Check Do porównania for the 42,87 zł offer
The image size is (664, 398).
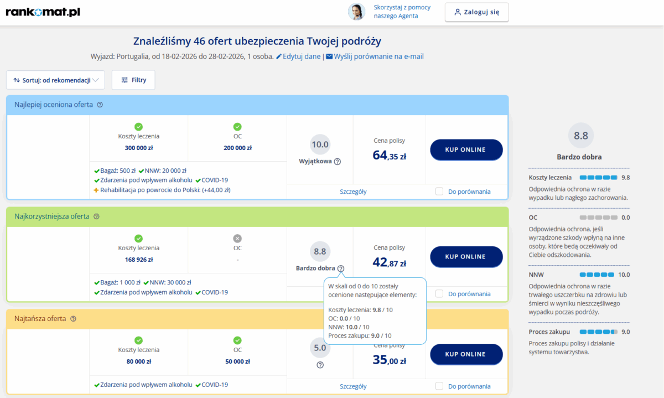(439, 293)
